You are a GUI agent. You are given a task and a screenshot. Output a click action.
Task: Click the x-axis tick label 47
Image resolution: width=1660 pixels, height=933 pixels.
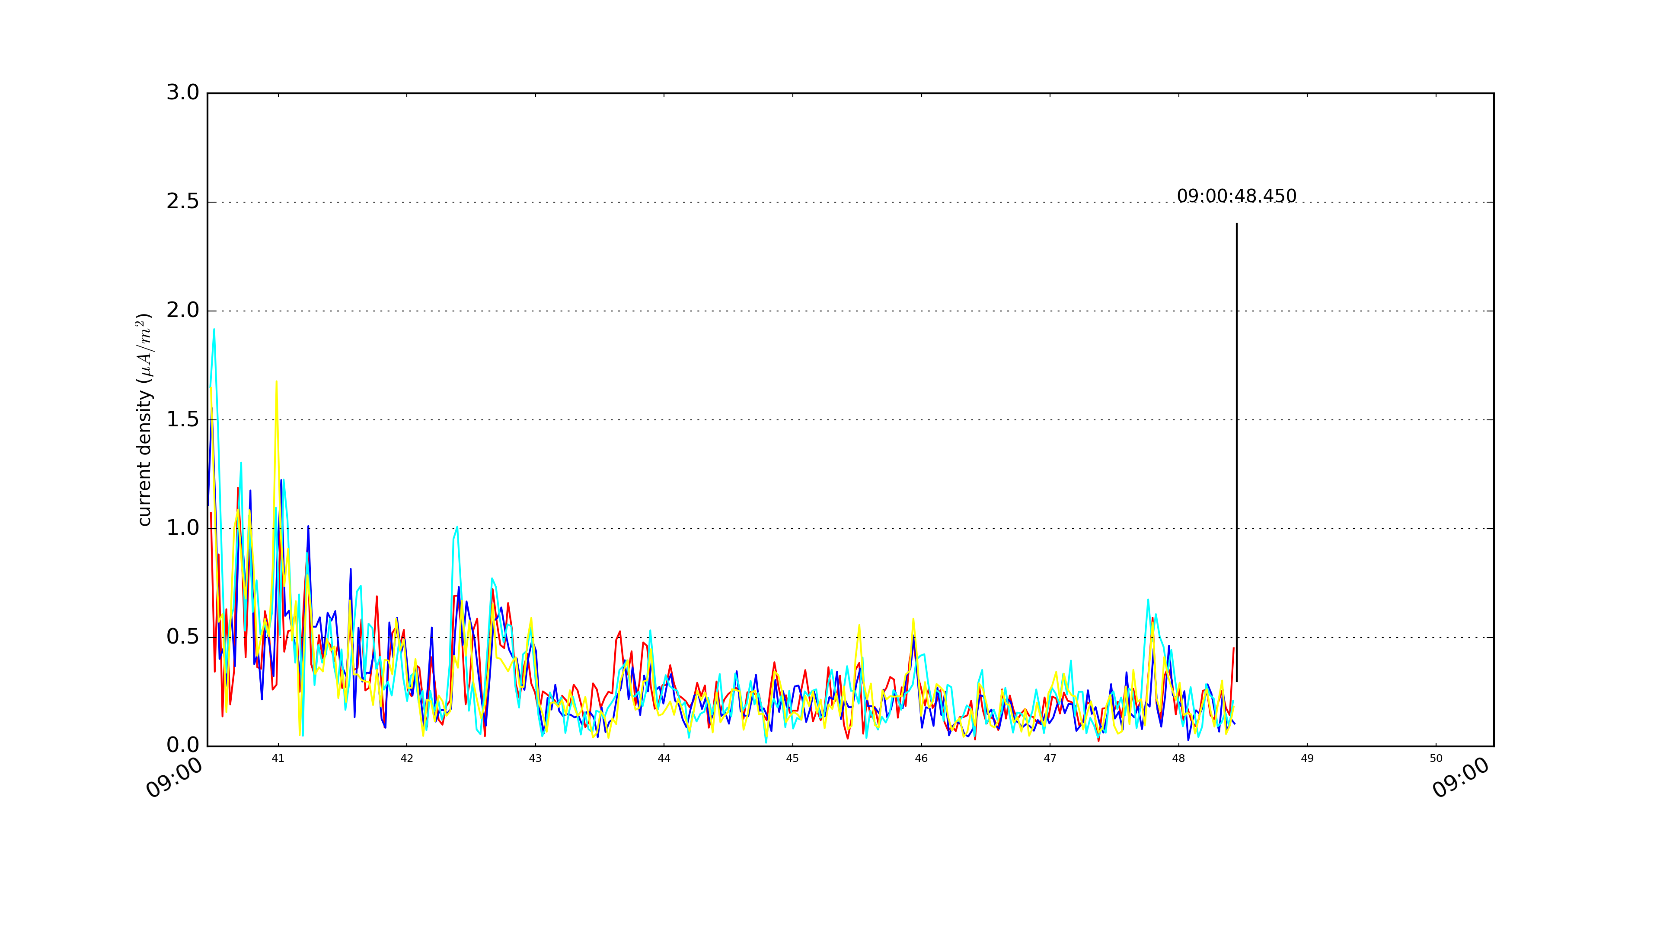click(1050, 758)
